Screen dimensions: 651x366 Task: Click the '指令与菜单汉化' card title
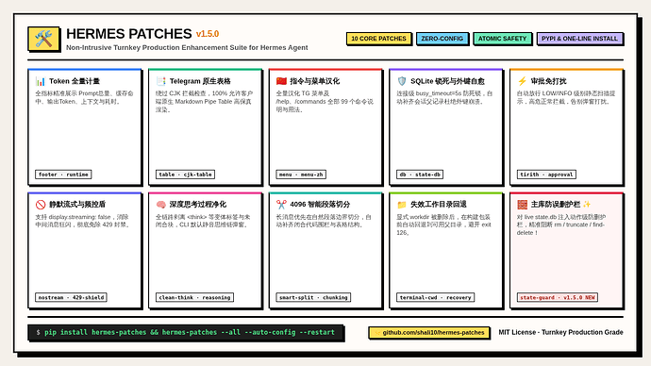point(315,81)
